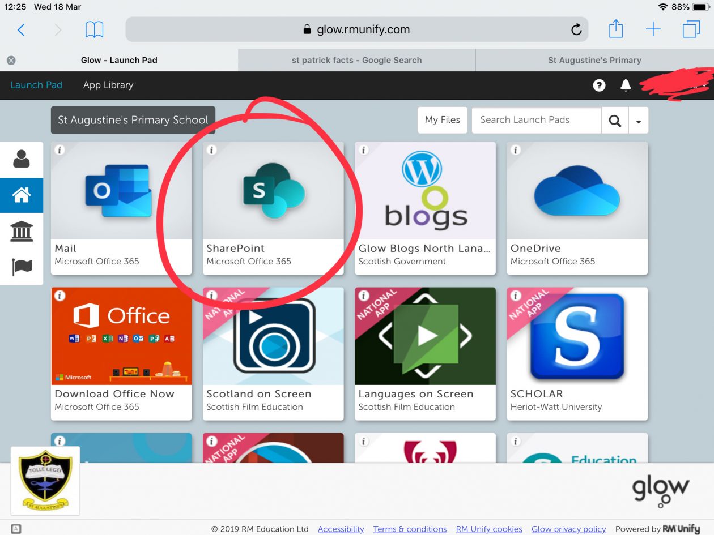The height and width of the screenshot is (535, 714).
Task: Expand the search options dropdown arrow
Action: (639, 121)
